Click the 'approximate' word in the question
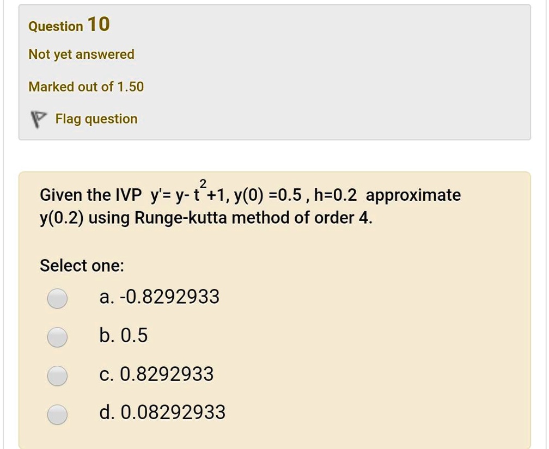 pos(413,195)
